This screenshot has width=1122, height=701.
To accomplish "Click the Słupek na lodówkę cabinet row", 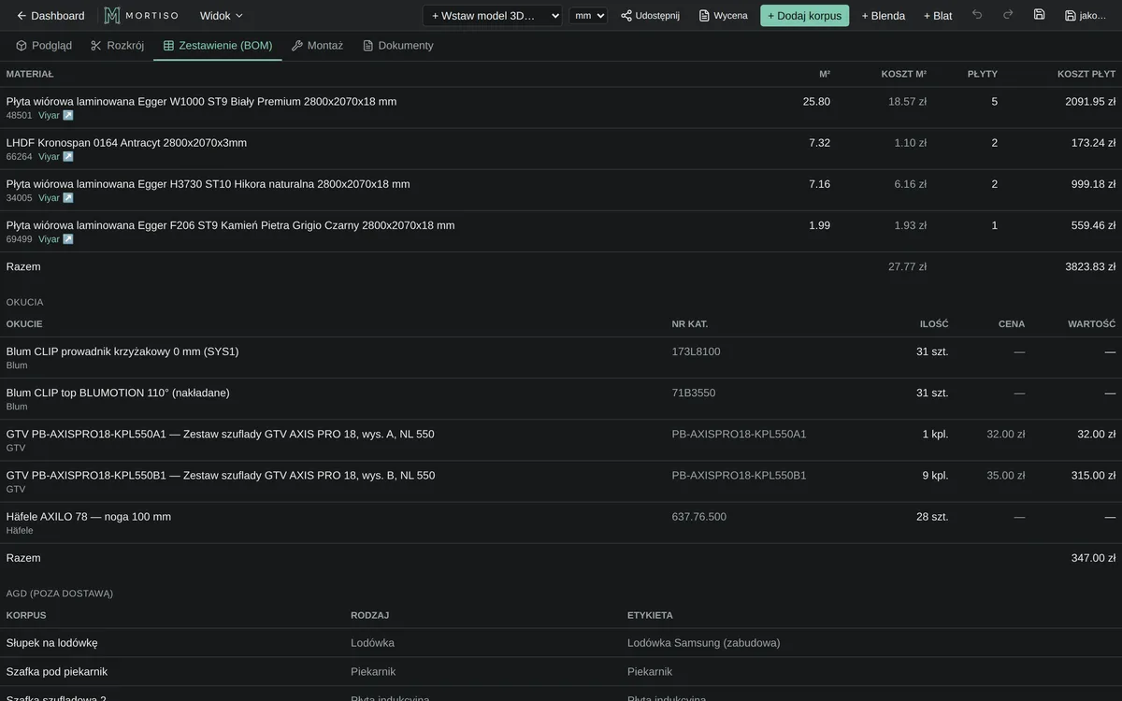I will click(561, 643).
